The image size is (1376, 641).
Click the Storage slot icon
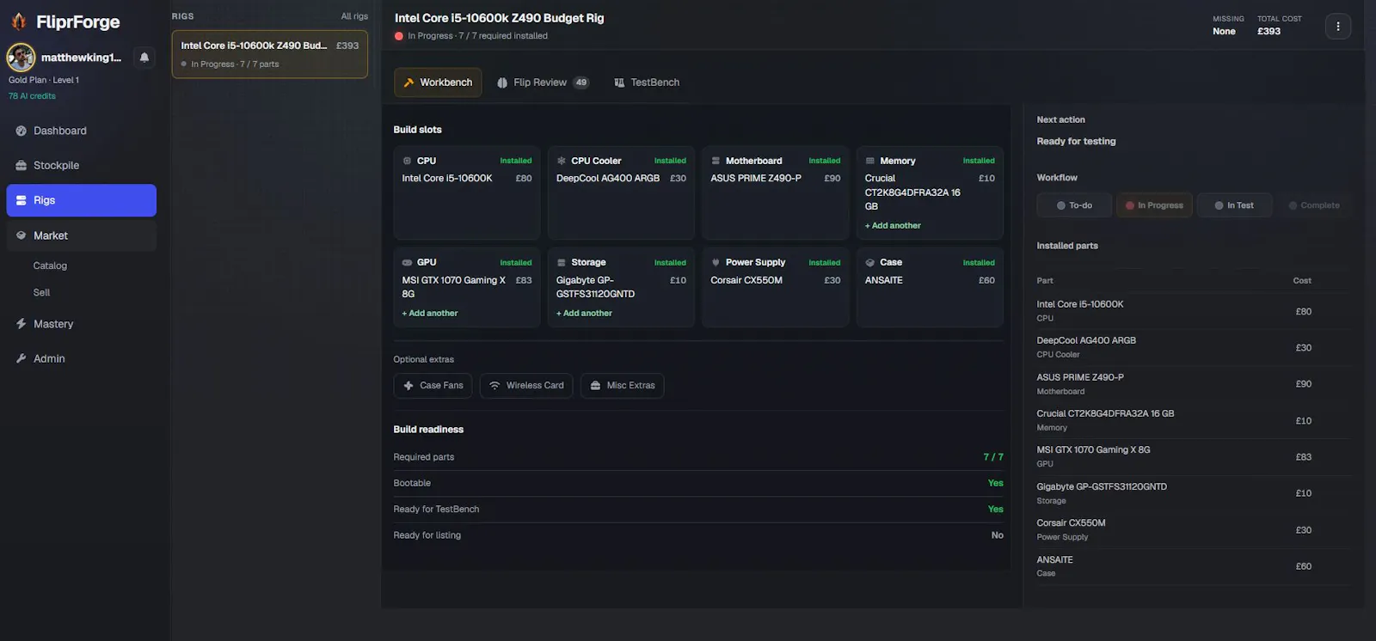(562, 262)
